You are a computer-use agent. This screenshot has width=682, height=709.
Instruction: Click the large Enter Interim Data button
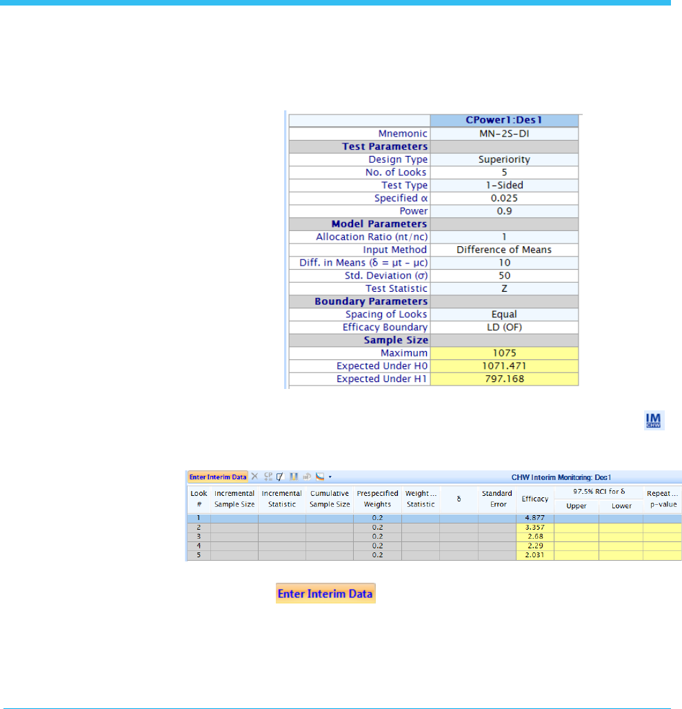325,593
